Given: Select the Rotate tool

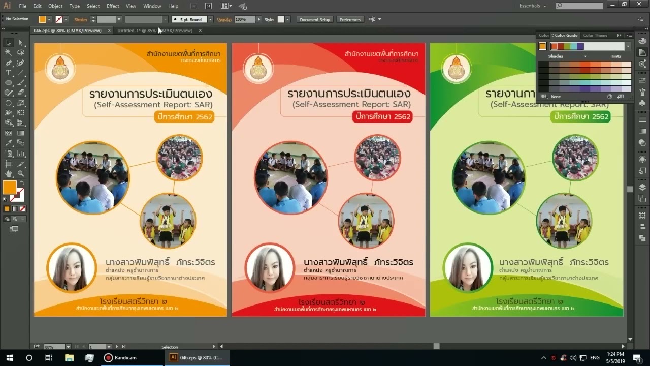Looking at the screenshot, I should coord(9,103).
